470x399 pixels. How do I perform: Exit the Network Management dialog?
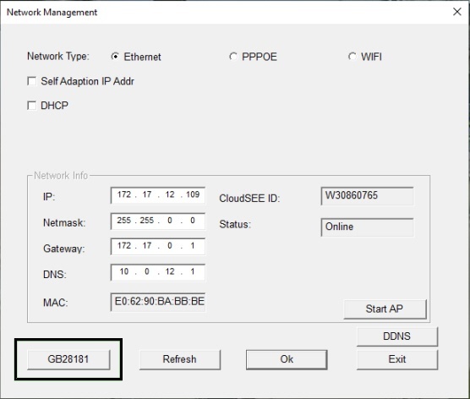396,359
